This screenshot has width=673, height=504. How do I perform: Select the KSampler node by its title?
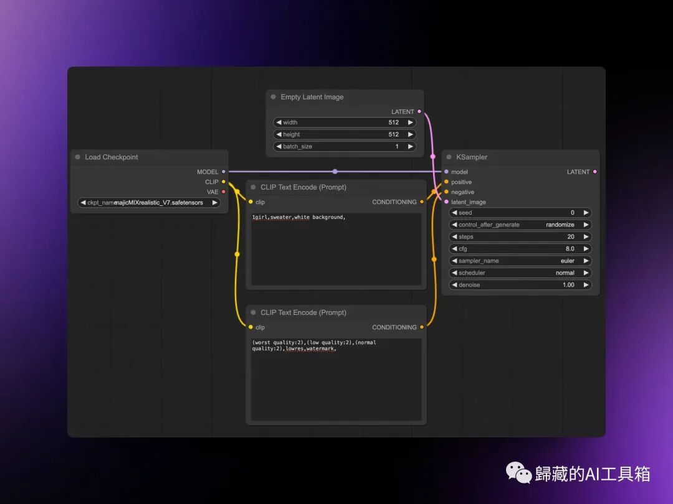pyautogui.click(x=472, y=157)
